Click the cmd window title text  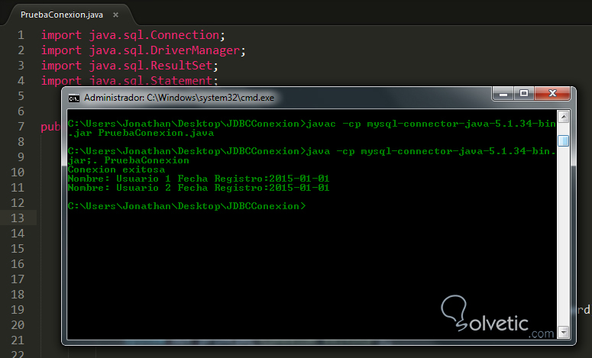tap(179, 98)
